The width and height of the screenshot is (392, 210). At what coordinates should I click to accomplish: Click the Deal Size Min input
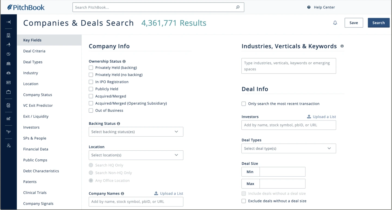click(x=282, y=172)
